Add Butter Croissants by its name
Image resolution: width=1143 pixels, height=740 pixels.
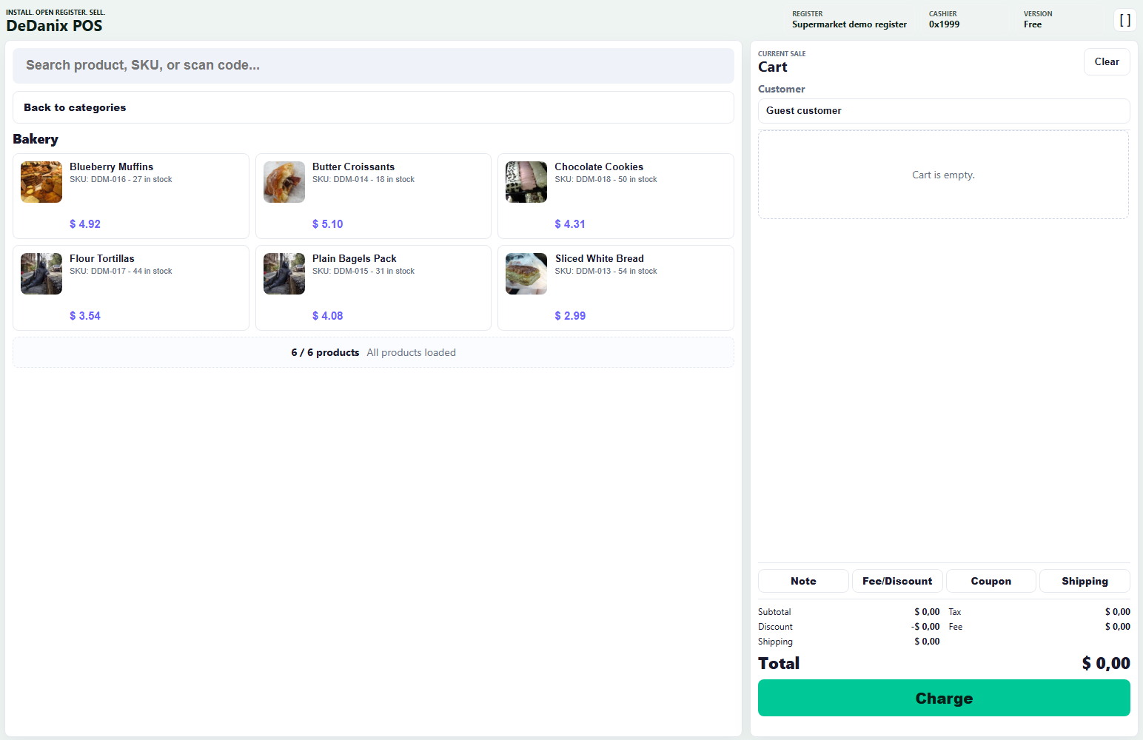[353, 166]
